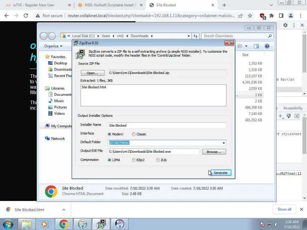Toggle Chrome side panel icon
The height and width of the screenshot is (230, 307).
(x=281, y=16)
